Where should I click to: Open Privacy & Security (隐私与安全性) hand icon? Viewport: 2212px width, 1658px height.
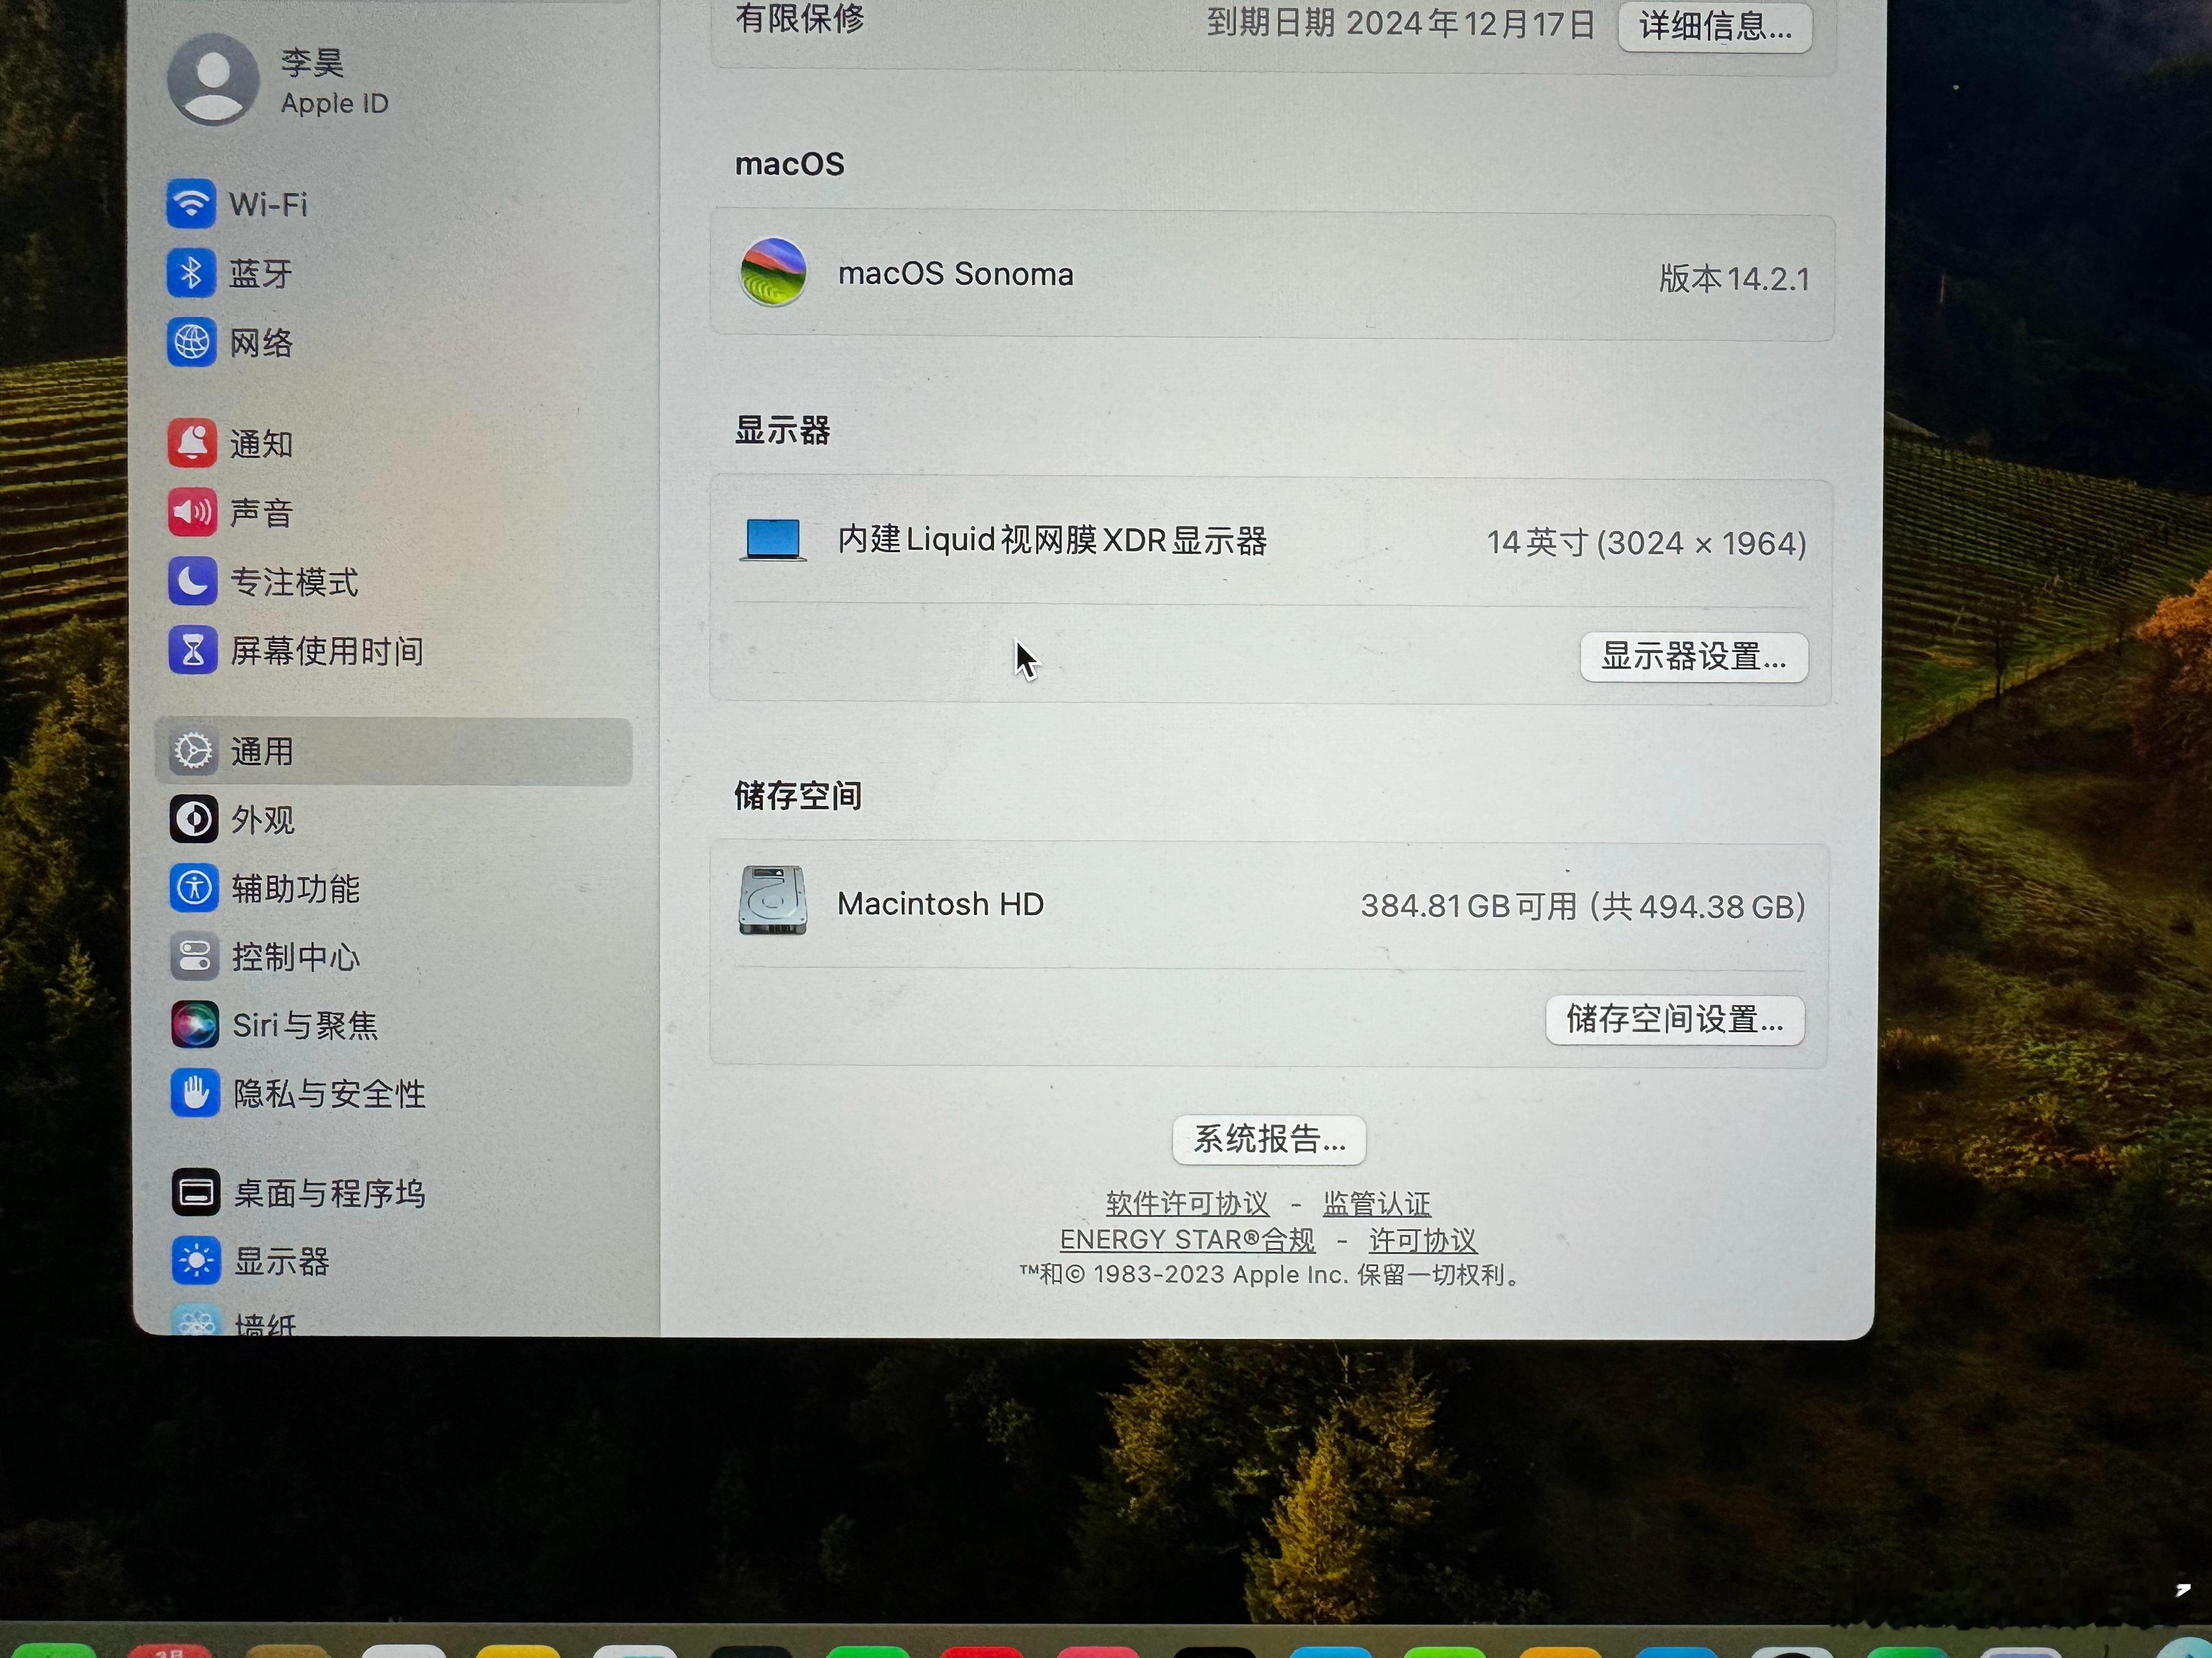195,1093
